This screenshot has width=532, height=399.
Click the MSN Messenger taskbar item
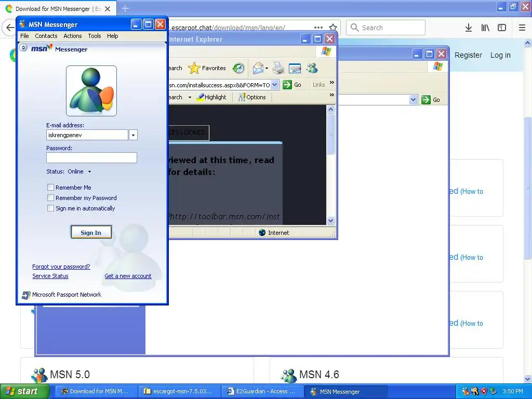[346, 391]
